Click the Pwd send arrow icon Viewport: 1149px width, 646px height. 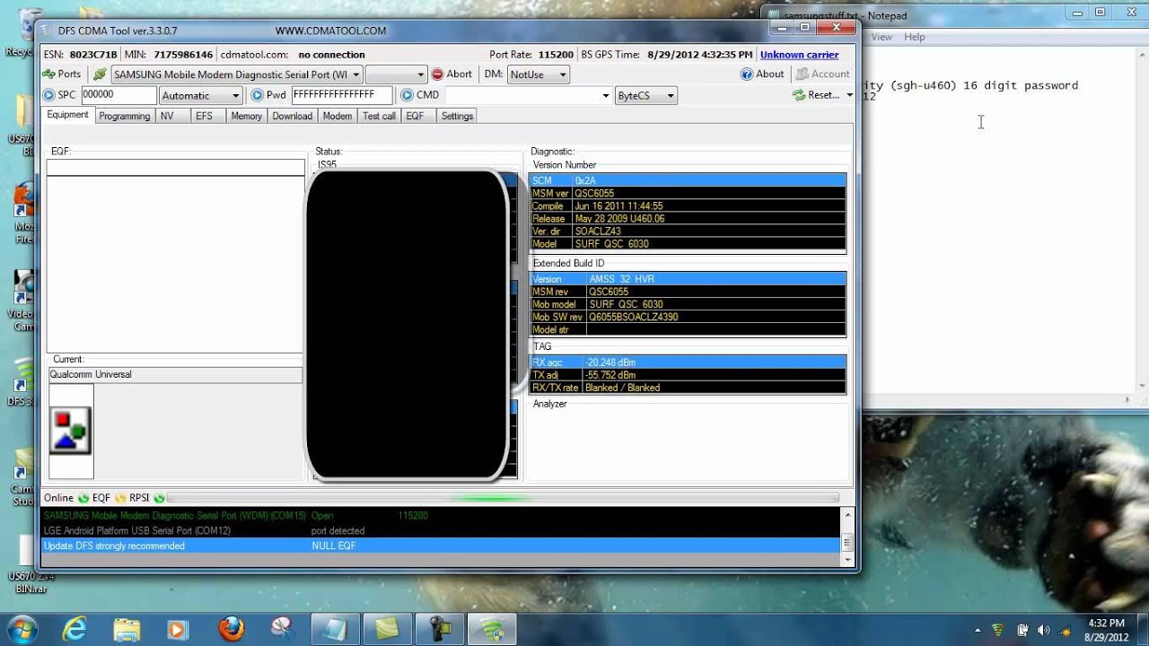coord(257,95)
